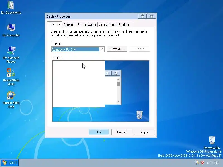Click the sample scrollbar thumb
This screenshot has width=223, height=167.
click(118, 84)
